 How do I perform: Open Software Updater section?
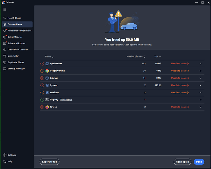coord(17,43)
